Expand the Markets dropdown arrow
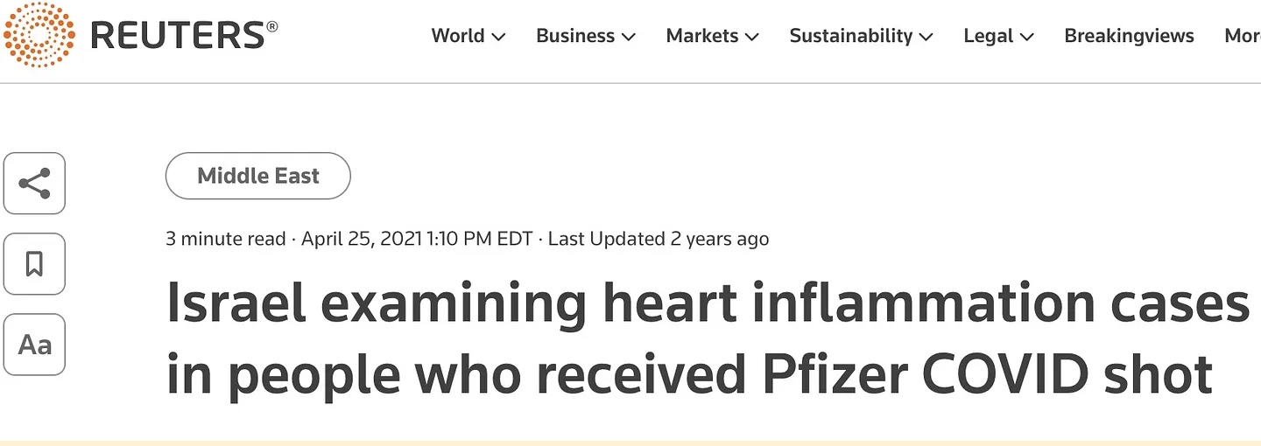This screenshot has width=1261, height=446. click(x=751, y=37)
